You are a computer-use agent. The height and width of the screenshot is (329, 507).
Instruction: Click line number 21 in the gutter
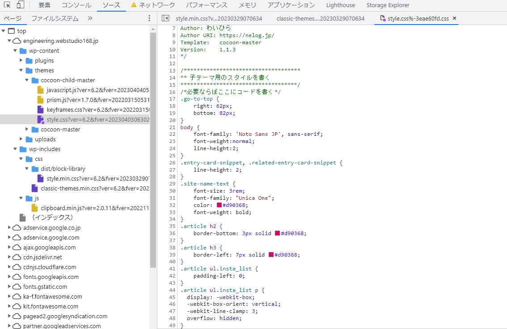(x=172, y=127)
